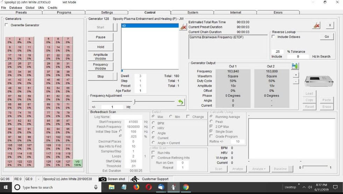The height and width of the screenshot is (194, 343).
Task: Click the side strip next to Start
Action: pyautogui.click(x=115, y=27)
